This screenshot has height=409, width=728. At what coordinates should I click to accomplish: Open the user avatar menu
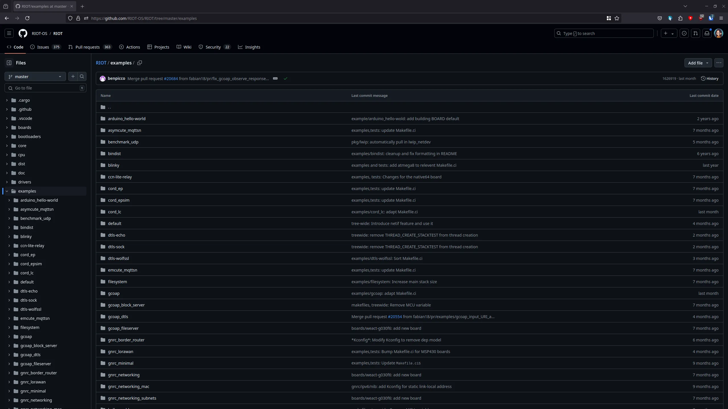pos(719,33)
